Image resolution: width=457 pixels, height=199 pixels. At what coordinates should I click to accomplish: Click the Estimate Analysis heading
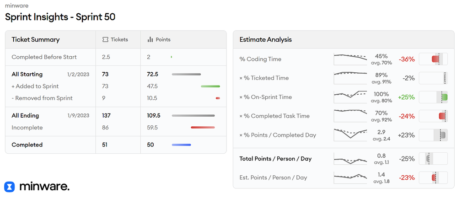pyautogui.click(x=265, y=40)
